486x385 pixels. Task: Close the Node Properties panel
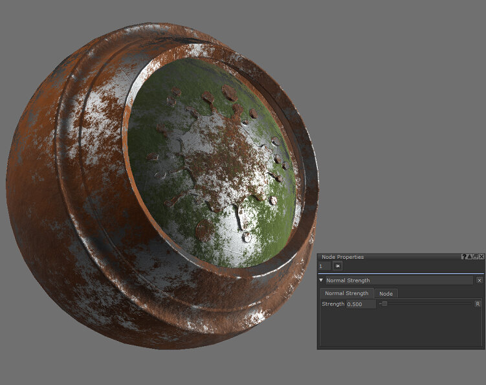481,257
